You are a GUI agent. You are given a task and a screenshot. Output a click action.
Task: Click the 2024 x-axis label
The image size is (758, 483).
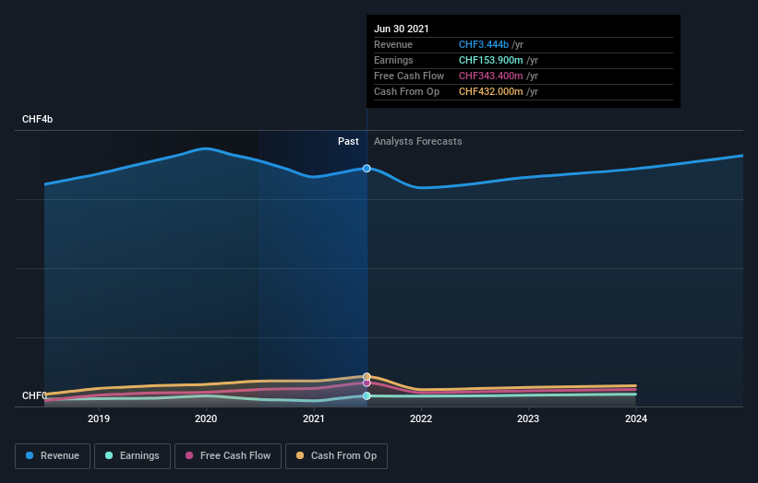[x=636, y=418]
